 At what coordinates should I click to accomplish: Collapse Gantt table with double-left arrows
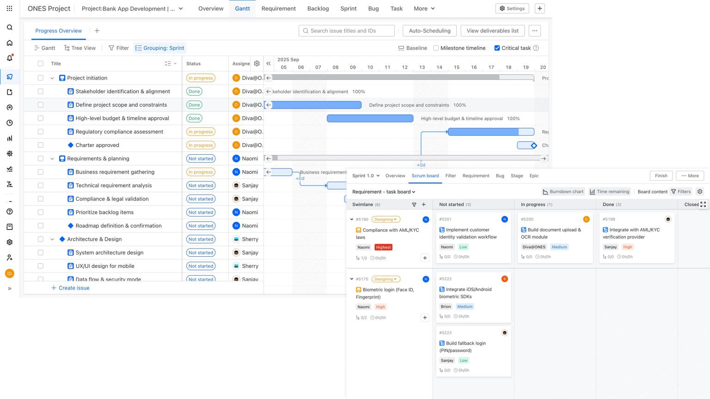coord(269,64)
